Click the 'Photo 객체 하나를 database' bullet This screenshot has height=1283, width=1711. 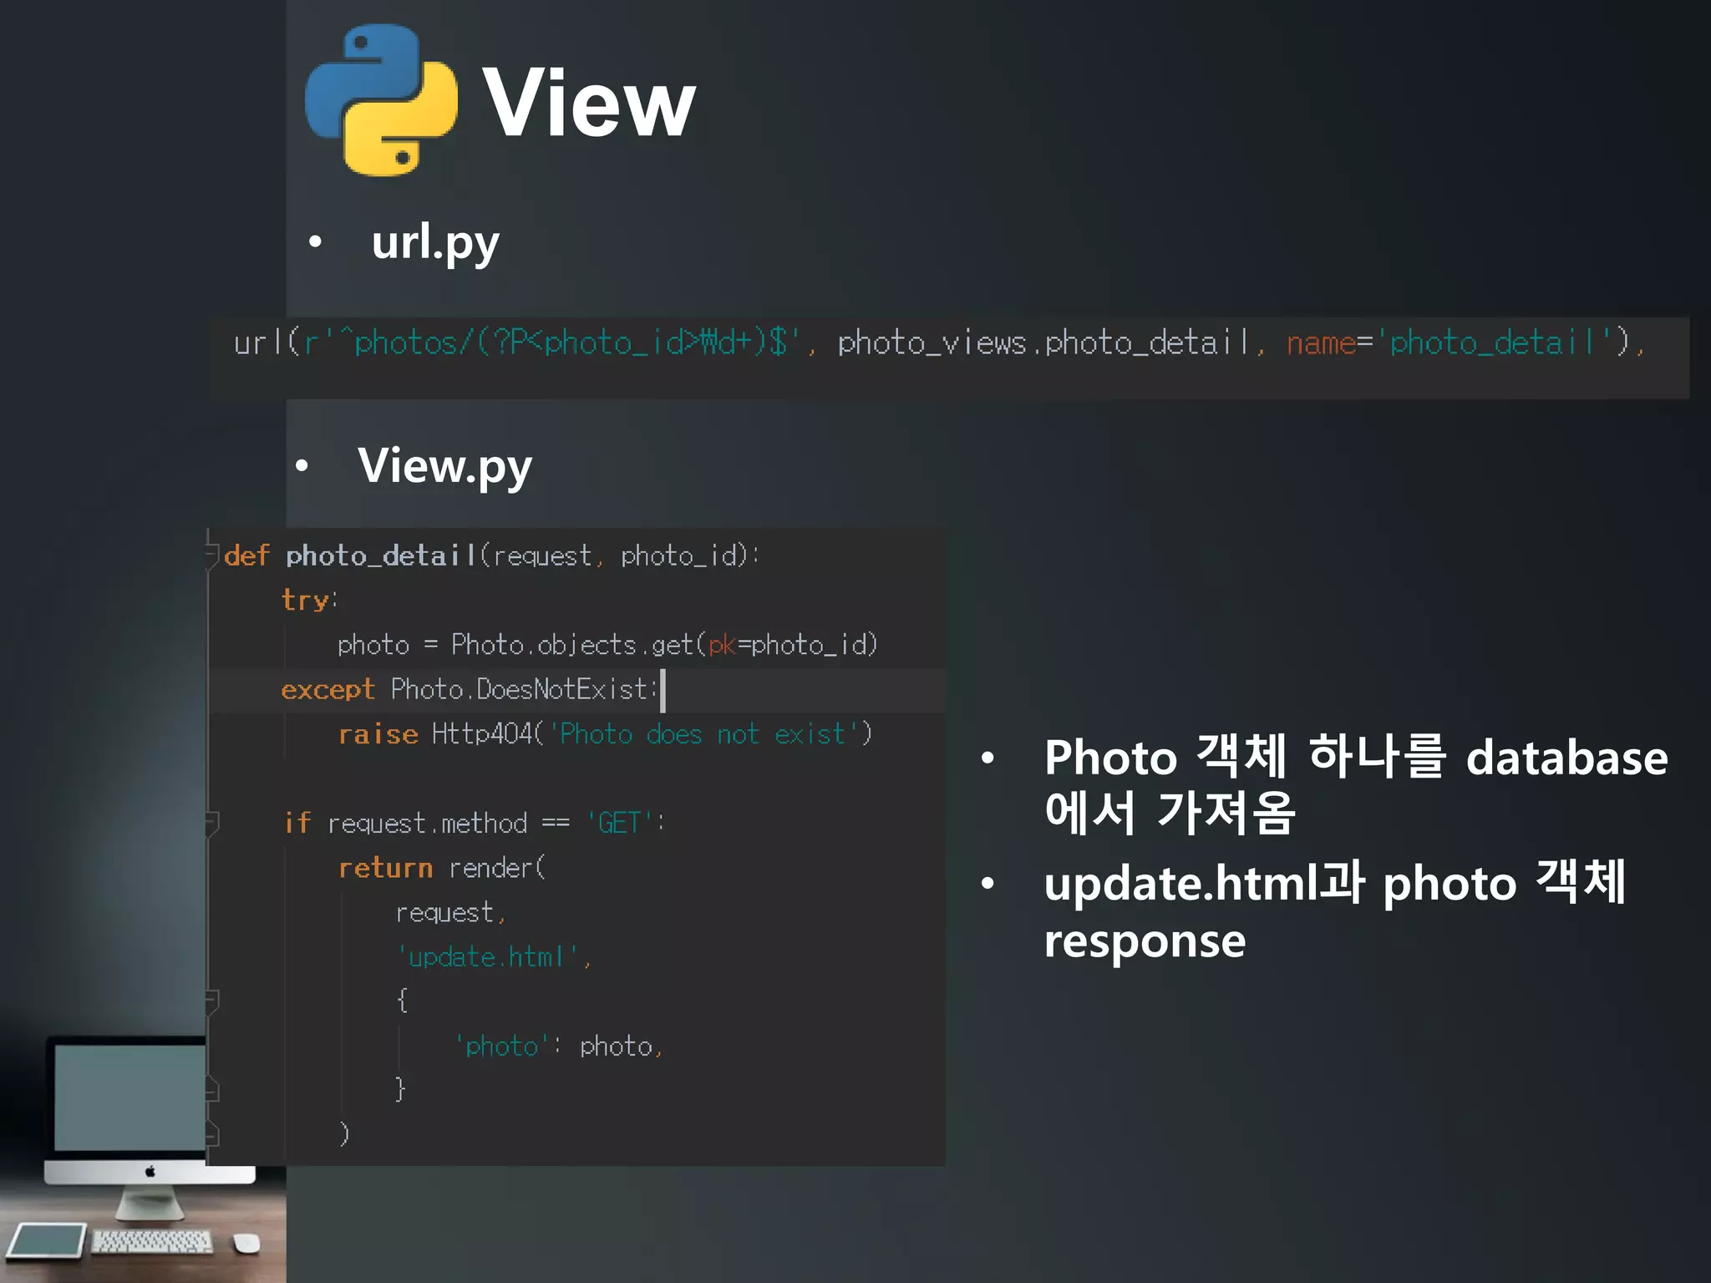click(x=1355, y=785)
